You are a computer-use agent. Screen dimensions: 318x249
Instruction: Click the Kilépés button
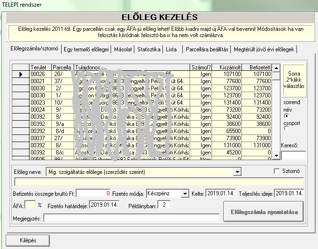pos(28,240)
